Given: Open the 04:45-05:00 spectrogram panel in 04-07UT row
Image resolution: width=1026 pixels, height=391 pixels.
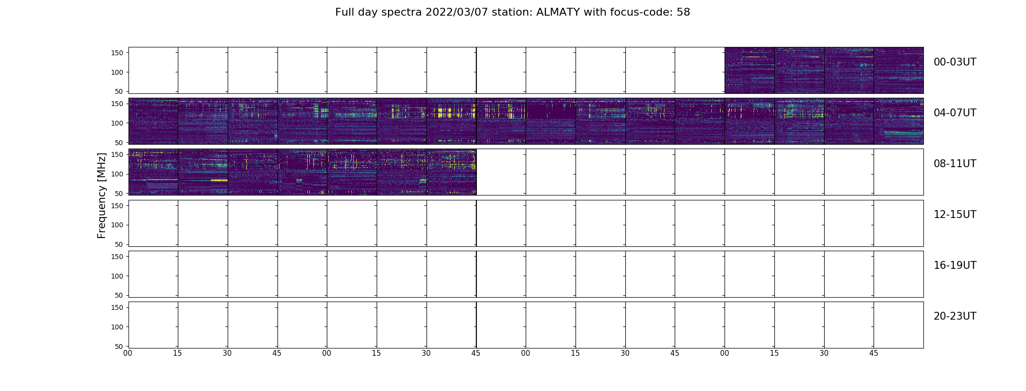Looking at the screenshot, I should tap(302, 121).
